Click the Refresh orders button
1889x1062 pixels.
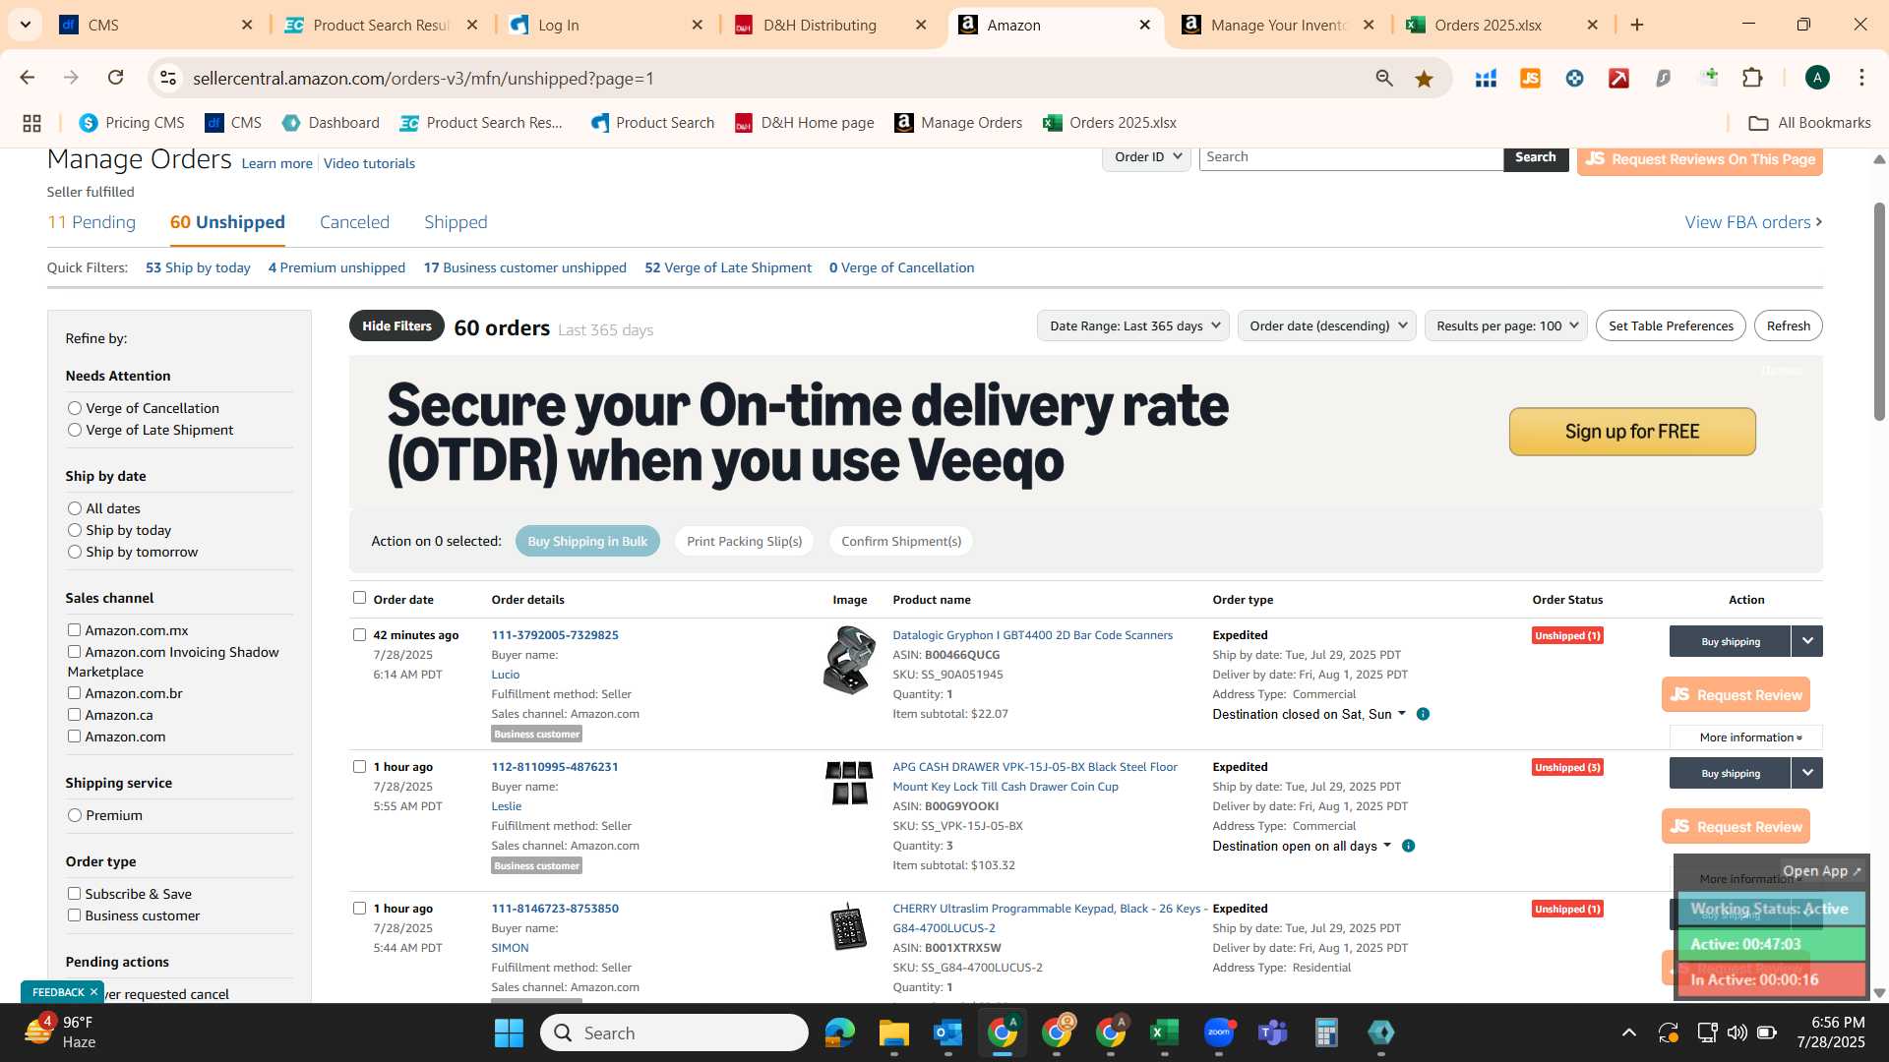click(1788, 325)
